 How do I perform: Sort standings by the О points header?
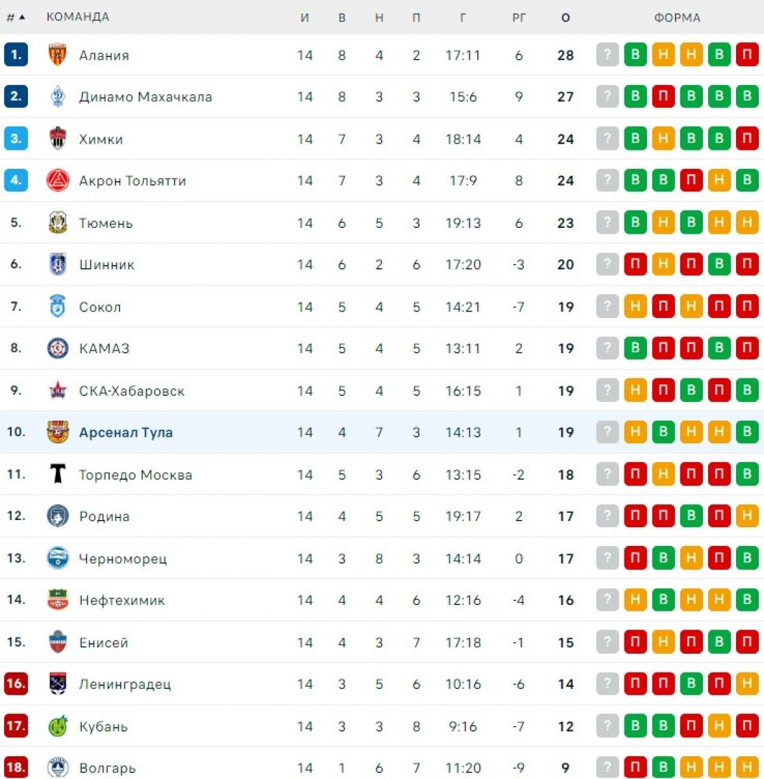coord(565,18)
